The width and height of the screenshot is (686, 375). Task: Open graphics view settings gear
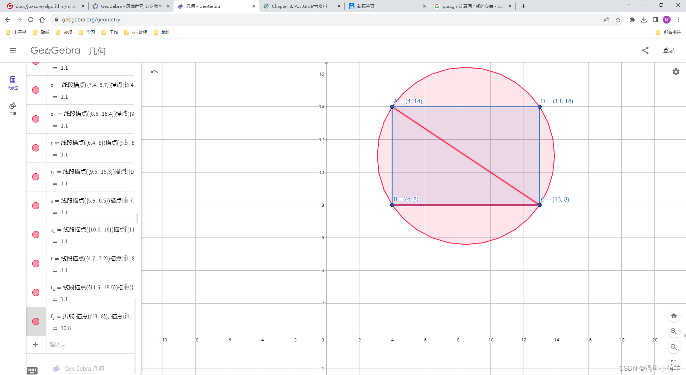[676, 72]
